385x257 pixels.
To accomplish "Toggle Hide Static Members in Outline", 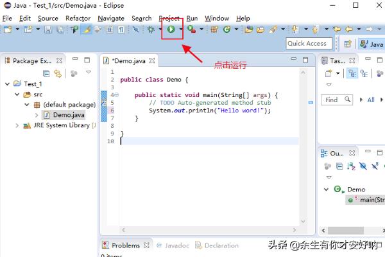I will pos(375,166).
